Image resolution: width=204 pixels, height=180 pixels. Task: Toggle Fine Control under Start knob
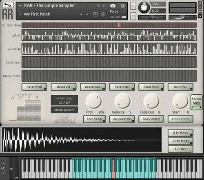click(181, 119)
